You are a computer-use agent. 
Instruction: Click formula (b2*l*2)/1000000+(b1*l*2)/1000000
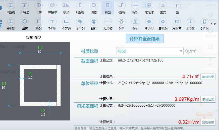pos(146,105)
